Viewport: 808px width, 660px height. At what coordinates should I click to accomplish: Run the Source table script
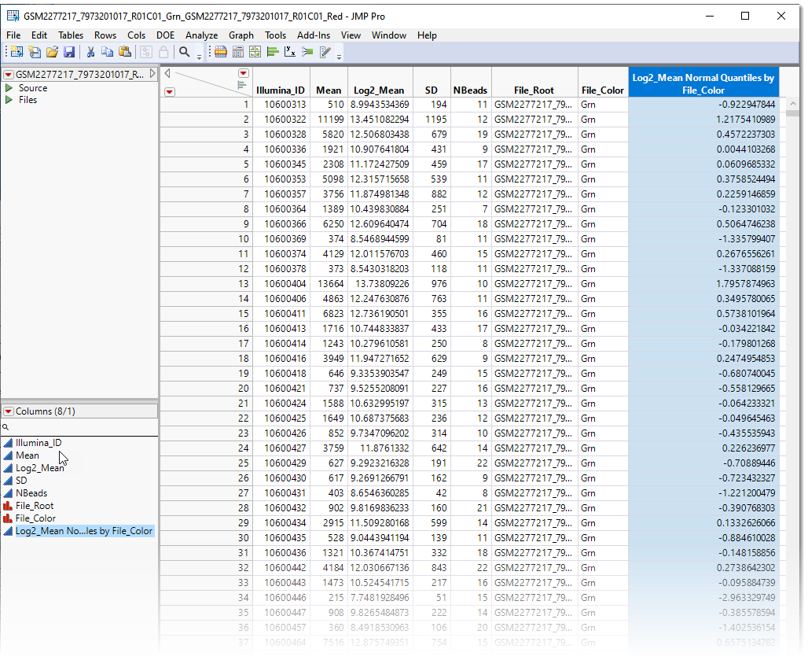pos(9,88)
